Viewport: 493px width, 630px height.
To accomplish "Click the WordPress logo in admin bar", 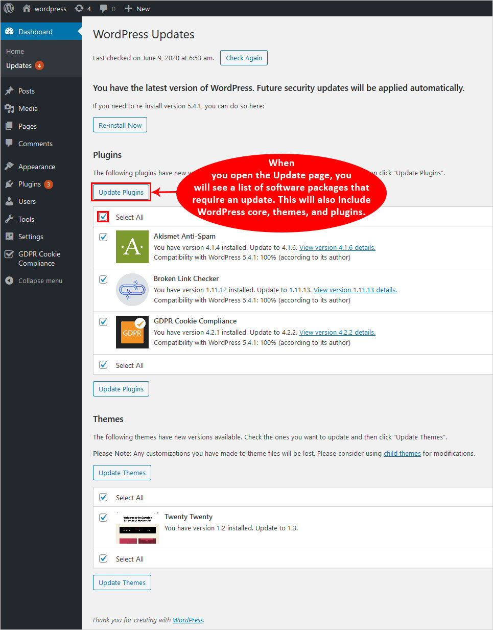I will coord(9,8).
